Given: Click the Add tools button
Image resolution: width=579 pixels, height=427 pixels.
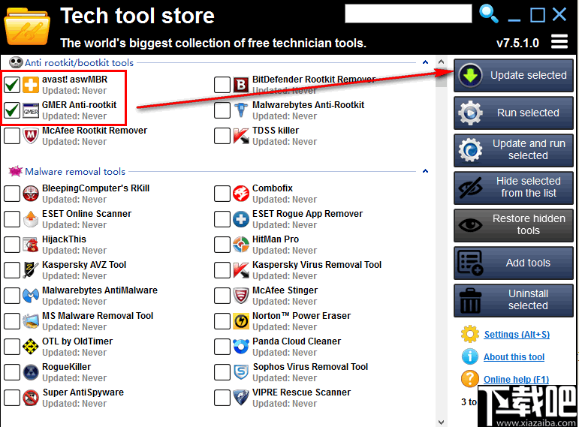Looking at the screenshot, I should (x=513, y=263).
